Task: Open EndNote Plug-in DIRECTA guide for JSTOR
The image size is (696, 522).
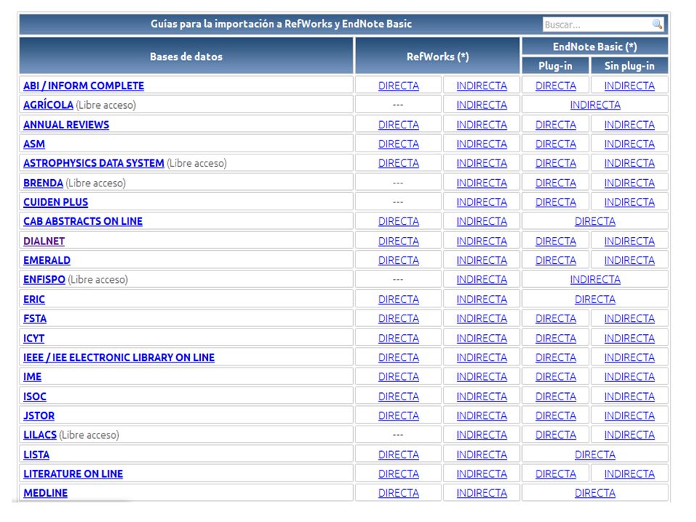Action: [556, 416]
